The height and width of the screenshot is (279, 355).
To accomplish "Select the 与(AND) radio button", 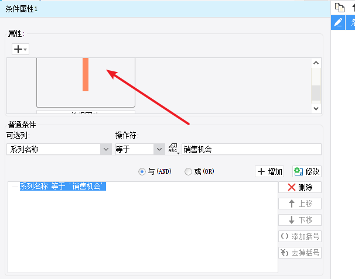I will (x=142, y=172).
